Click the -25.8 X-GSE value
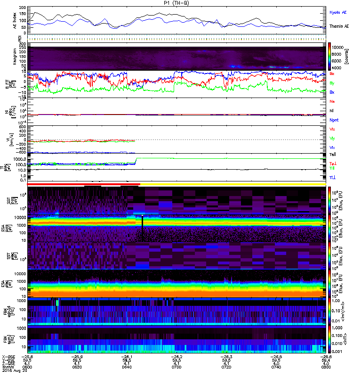The height and width of the screenshot is (377, 353). click(x=27, y=357)
